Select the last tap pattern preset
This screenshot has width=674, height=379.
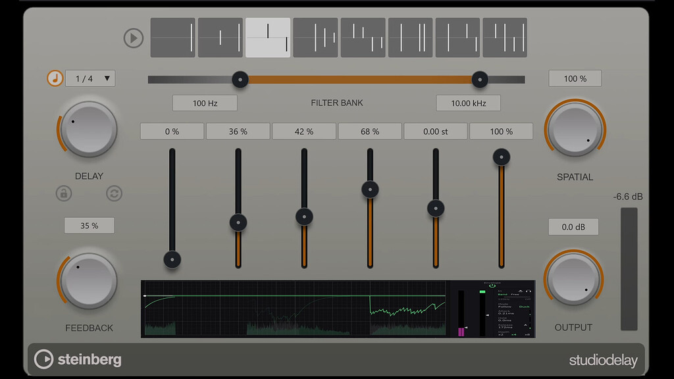click(x=504, y=38)
